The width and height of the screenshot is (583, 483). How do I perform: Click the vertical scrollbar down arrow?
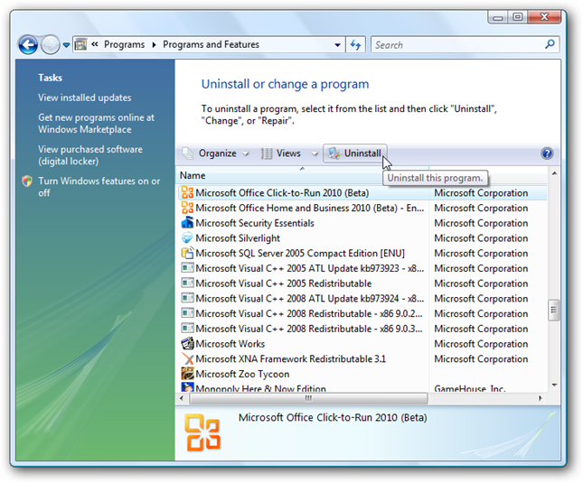554,385
